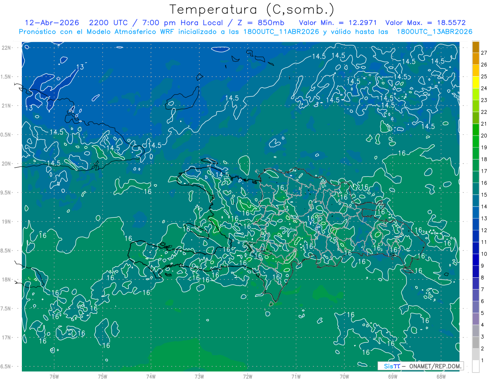Click the 6.5N latitude axis label
This screenshot has width=495, height=382.
pyautogui.click(x=6, y=366)
